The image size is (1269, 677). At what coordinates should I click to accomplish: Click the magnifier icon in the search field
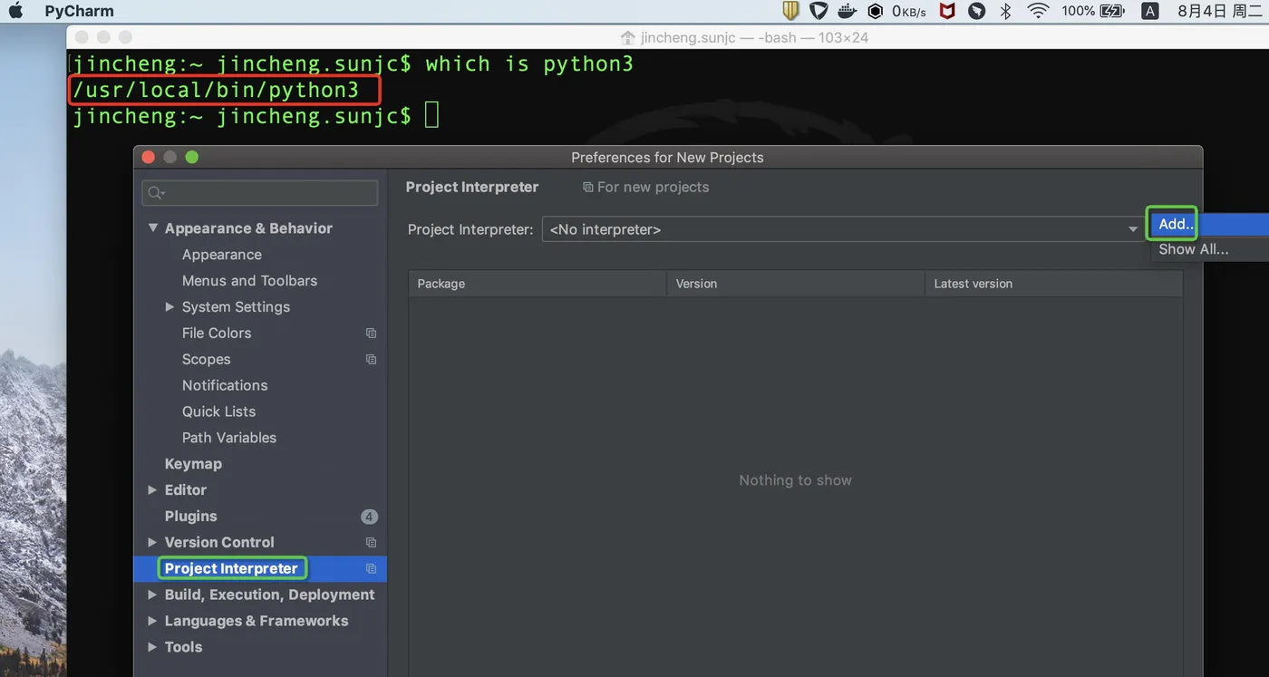[156, 192]
